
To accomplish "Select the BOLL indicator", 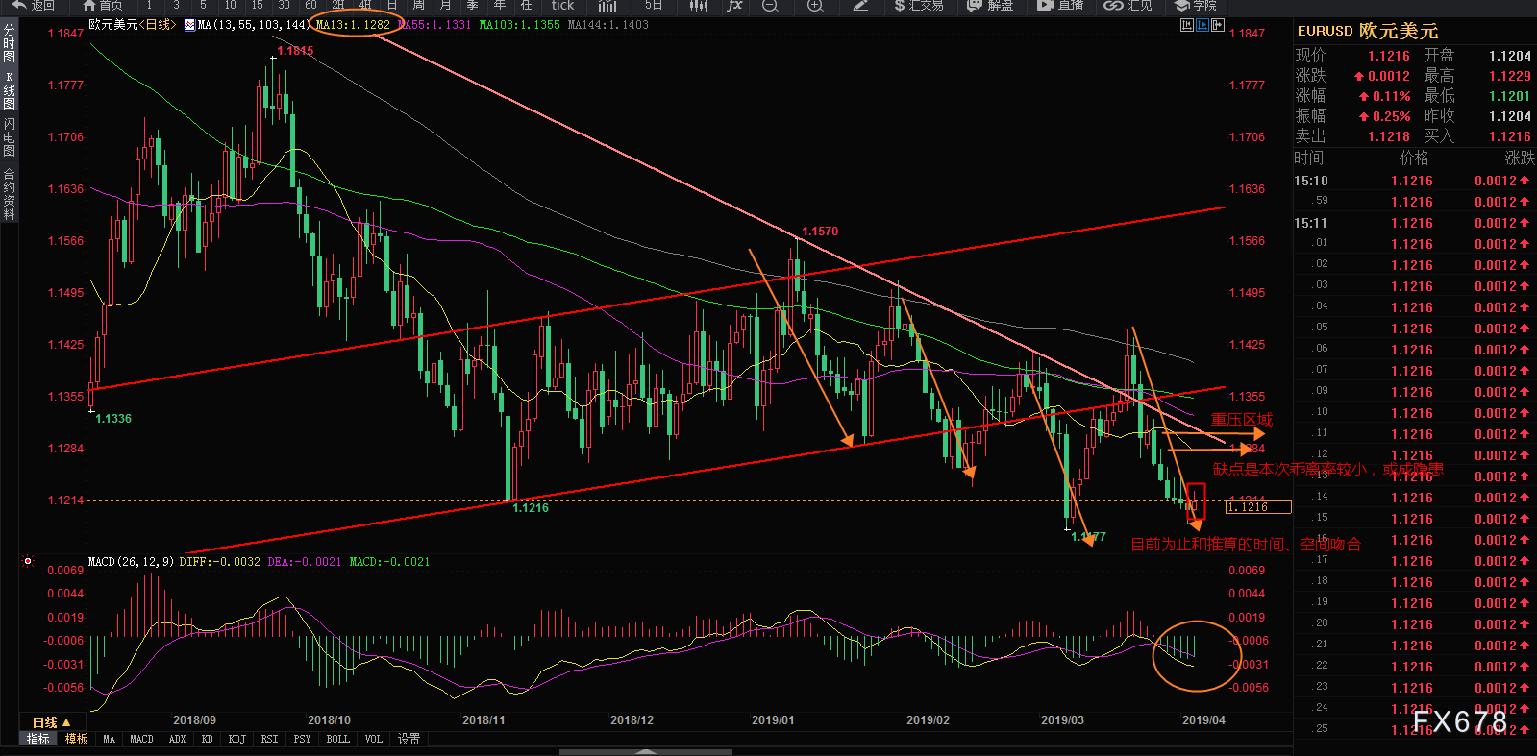I will point(337,739).
